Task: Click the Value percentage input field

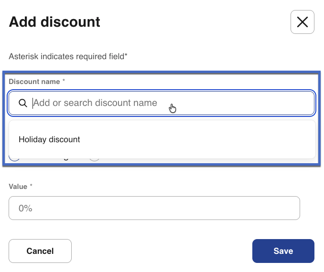Action: (x=154, y=208)
